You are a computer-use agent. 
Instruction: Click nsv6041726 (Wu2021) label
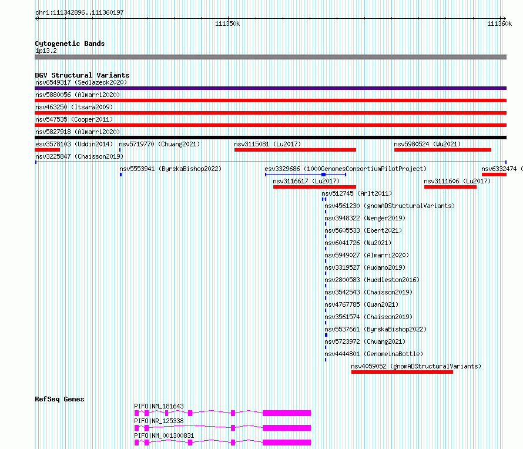358,243
